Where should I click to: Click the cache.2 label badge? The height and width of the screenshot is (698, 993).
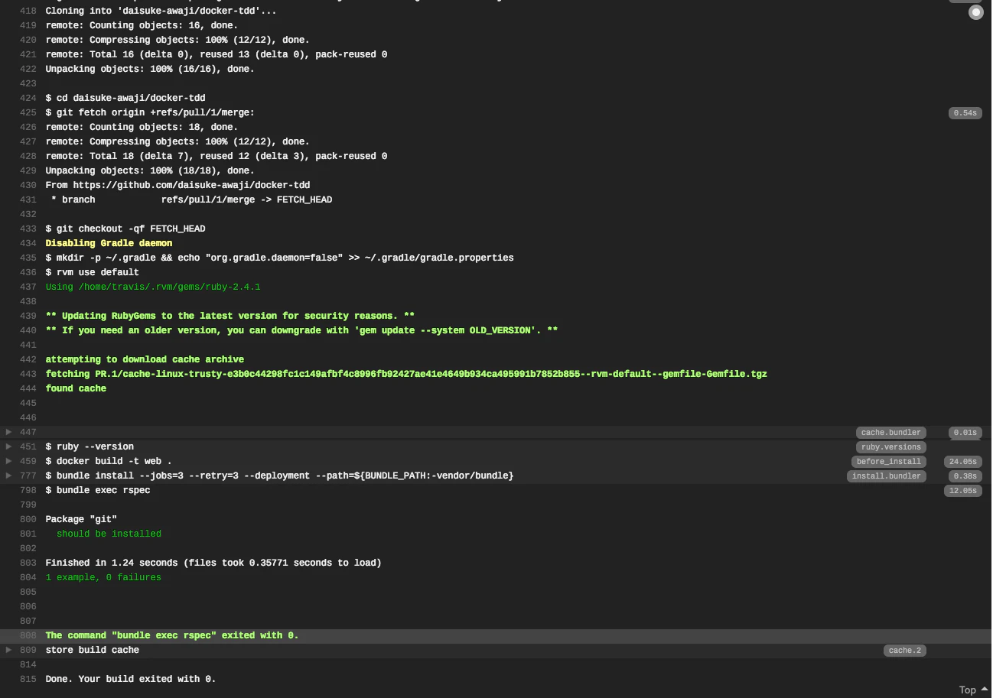pyautogui.click(x=904, y=651)
